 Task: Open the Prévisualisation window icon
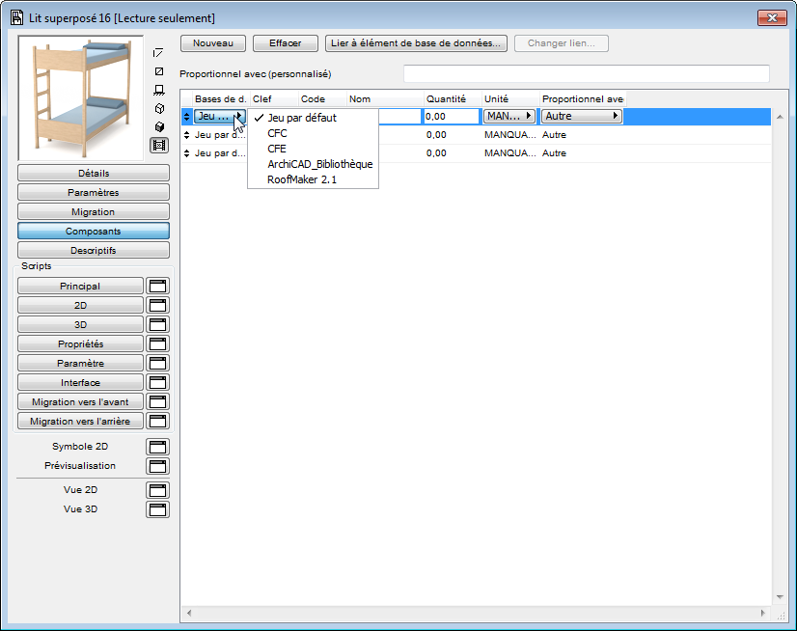(x=157, y=465)
